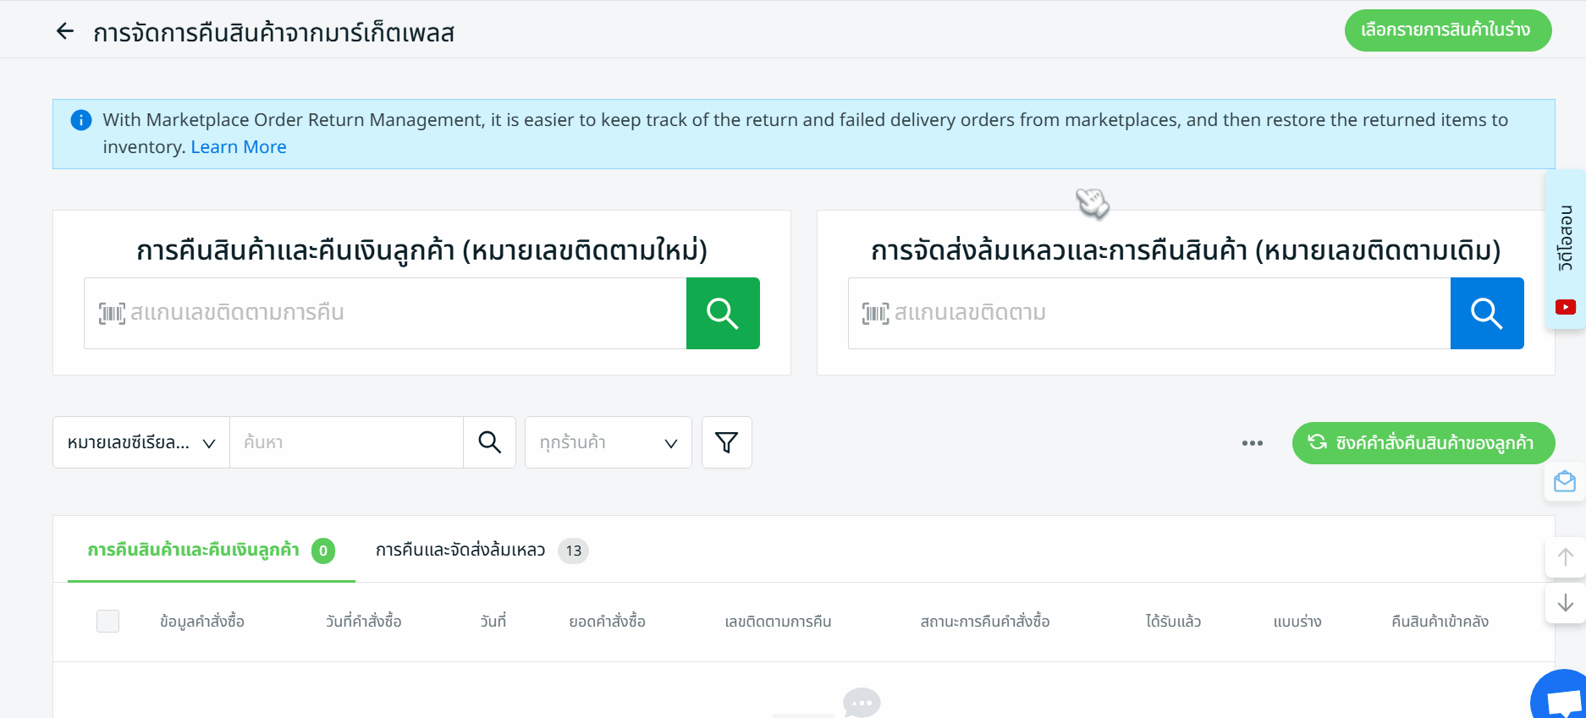Click the ซิงค์คำสั่งคืนสินค้าของลูกค้า sync button
1586x718 pixels.
(x=1423, y=443)
